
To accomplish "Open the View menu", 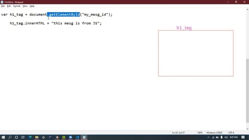I will (x=25, y=6).
